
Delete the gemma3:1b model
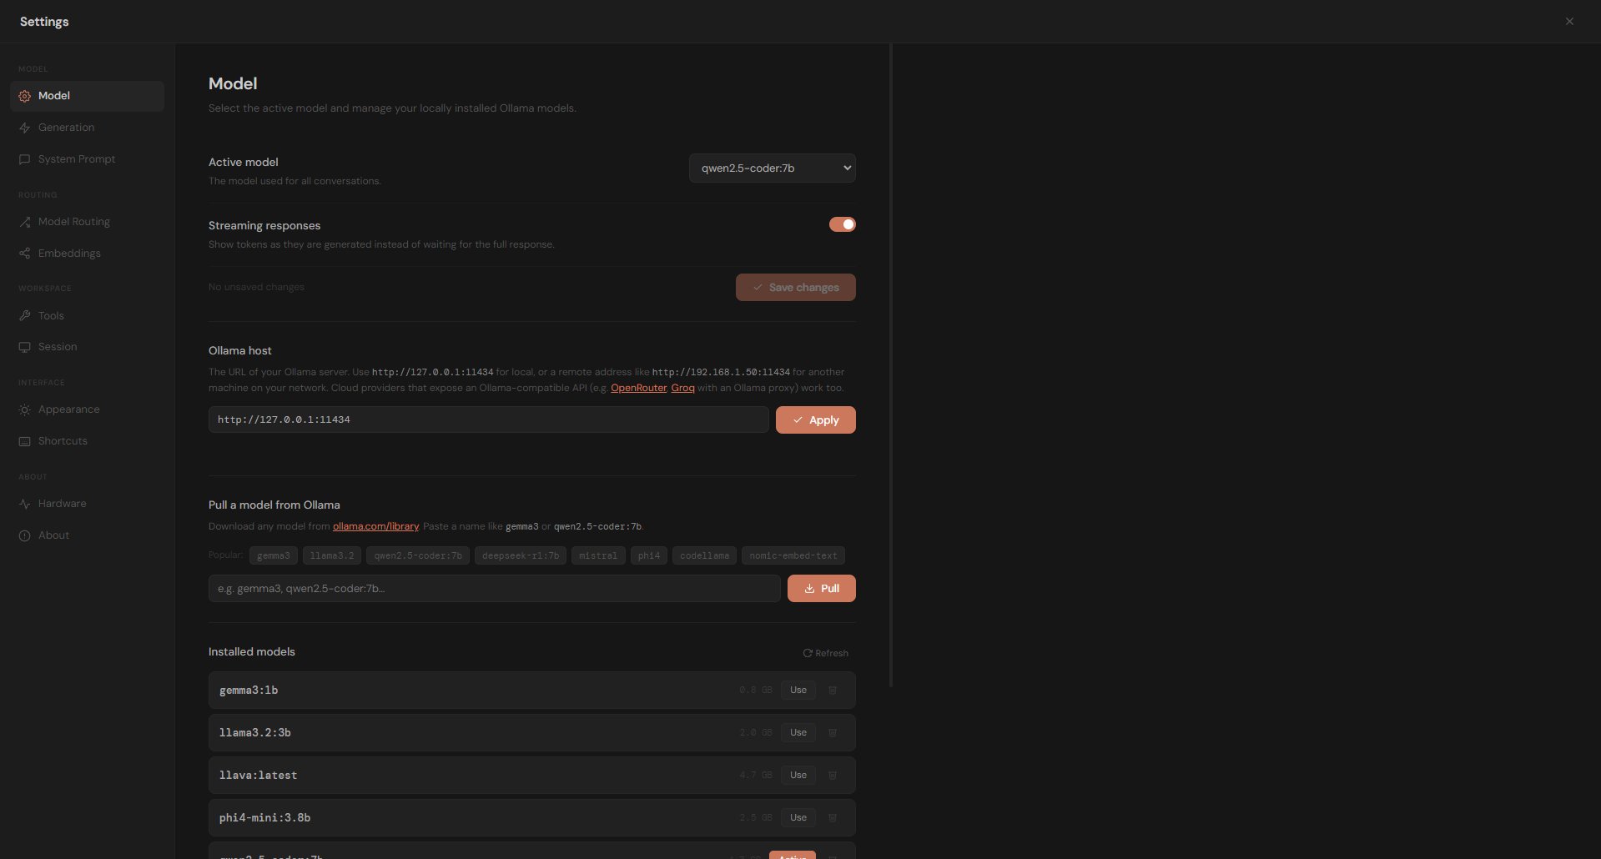(x=833, y=691)
